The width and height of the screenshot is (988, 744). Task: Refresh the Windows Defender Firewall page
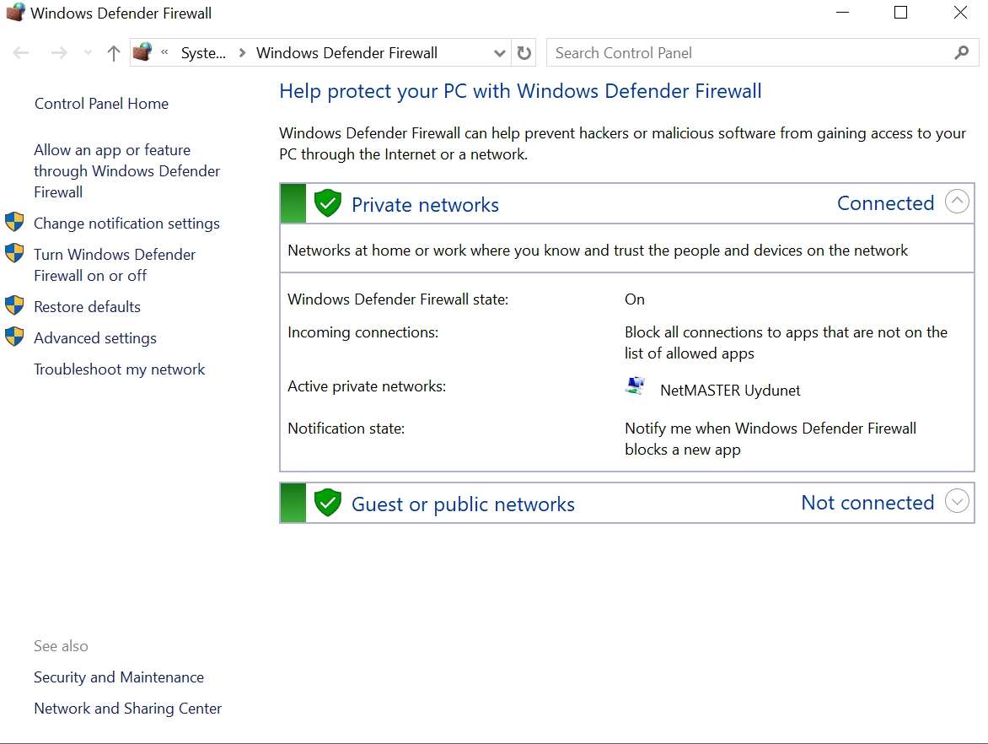(524, 53)
